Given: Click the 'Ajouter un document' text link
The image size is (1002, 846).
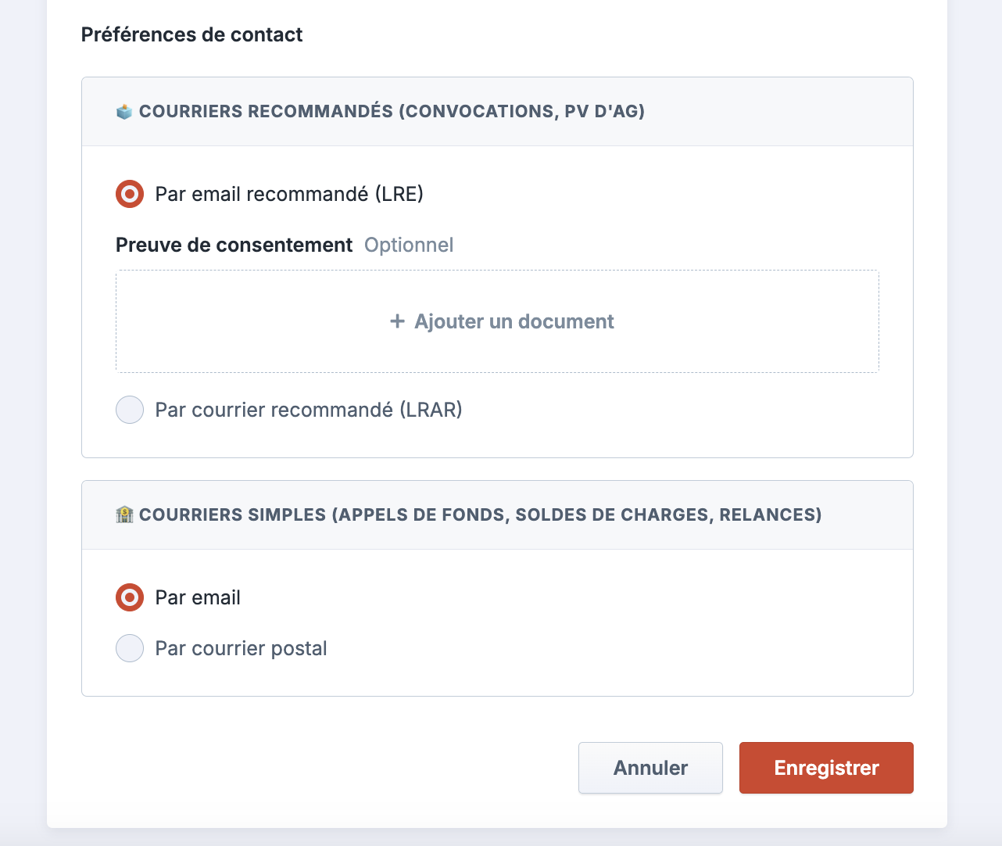Looking at the screenshot, I should coord(514,321).
